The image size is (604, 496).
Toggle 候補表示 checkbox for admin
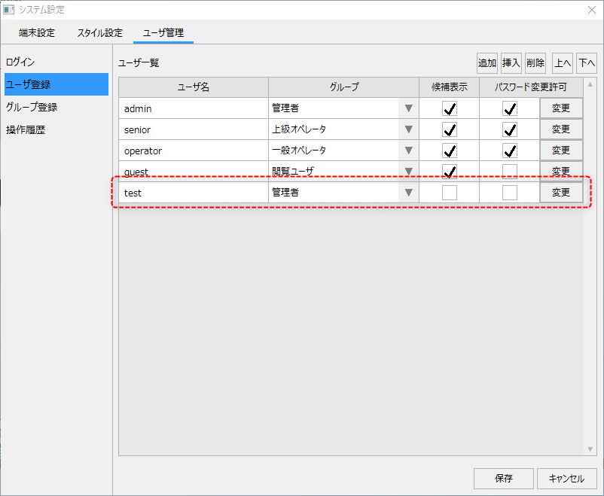450,108
